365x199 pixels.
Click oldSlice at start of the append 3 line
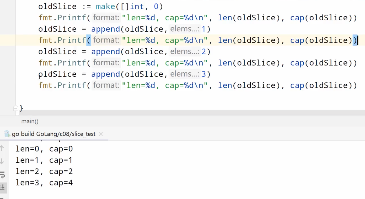57,74
